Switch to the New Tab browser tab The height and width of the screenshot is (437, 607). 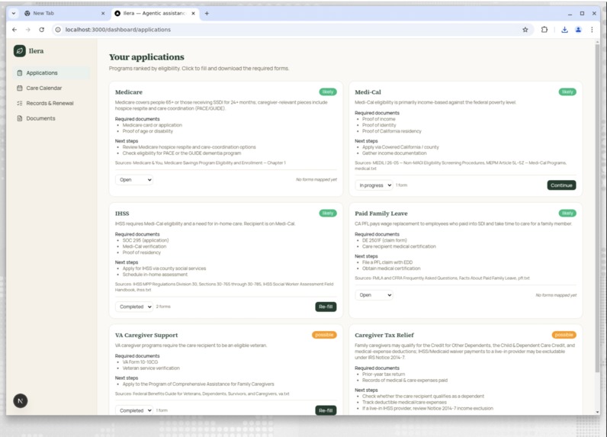64,13
